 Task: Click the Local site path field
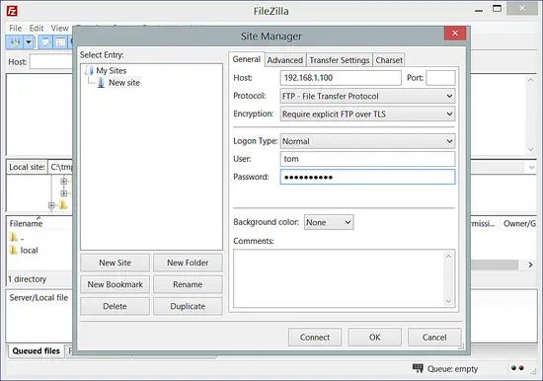60,167
